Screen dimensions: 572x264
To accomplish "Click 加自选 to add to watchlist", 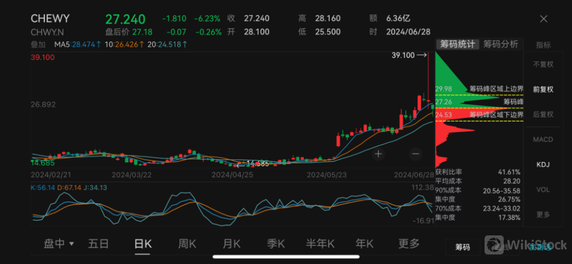I will [x=539, y=247].
